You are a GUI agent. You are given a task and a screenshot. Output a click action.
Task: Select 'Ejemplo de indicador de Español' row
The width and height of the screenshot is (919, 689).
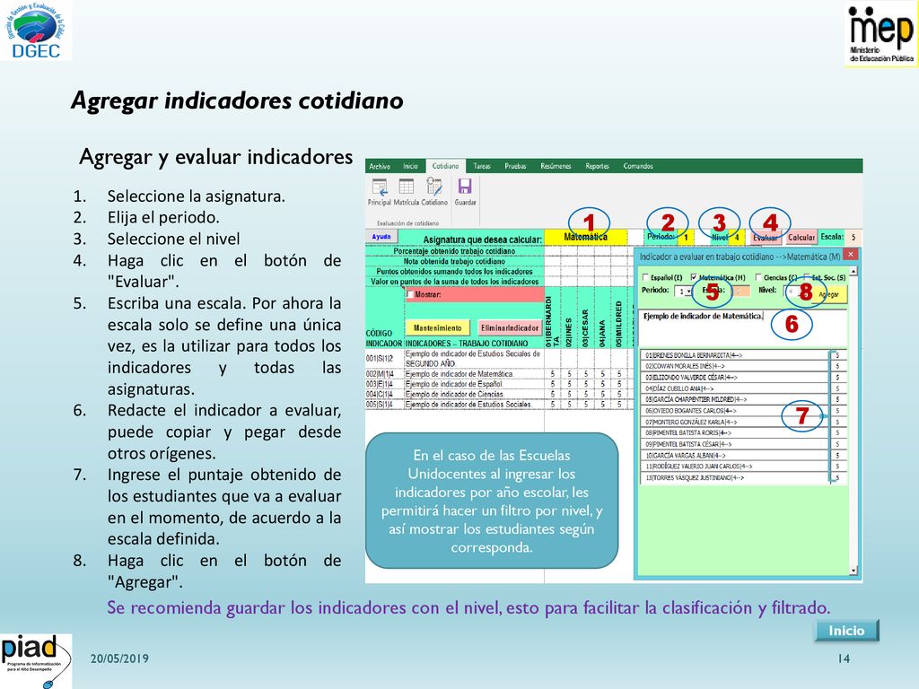474,384
